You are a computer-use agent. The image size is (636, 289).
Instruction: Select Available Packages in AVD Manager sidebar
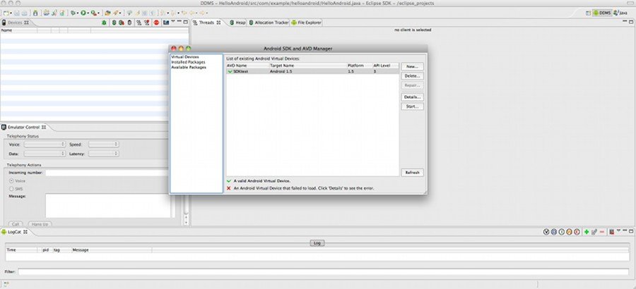tap(189, 67)
